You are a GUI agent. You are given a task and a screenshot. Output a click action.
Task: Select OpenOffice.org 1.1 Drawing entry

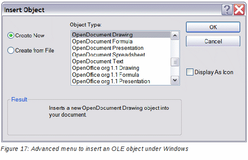[121, 68]
